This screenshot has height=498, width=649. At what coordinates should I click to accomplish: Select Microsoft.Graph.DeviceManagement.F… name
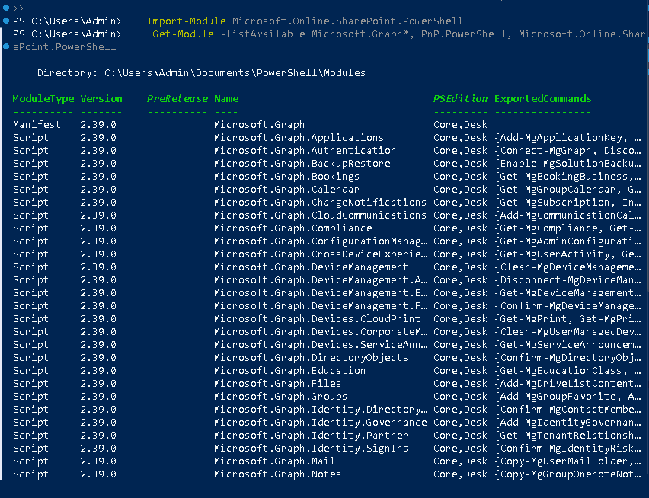point(321,306)
